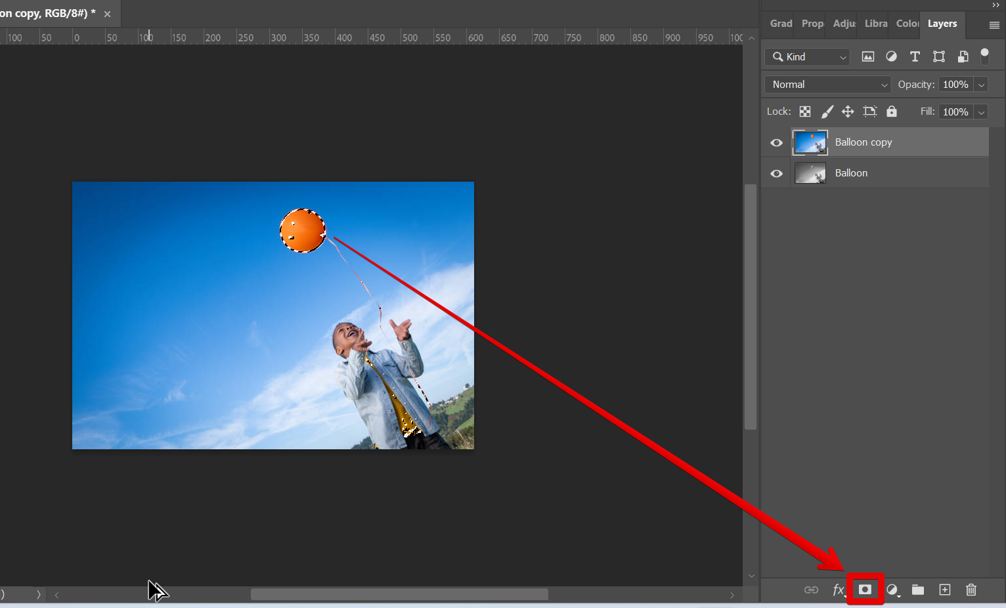
Task: Open the Kind filter dropdown
Action: coord(807,57)
